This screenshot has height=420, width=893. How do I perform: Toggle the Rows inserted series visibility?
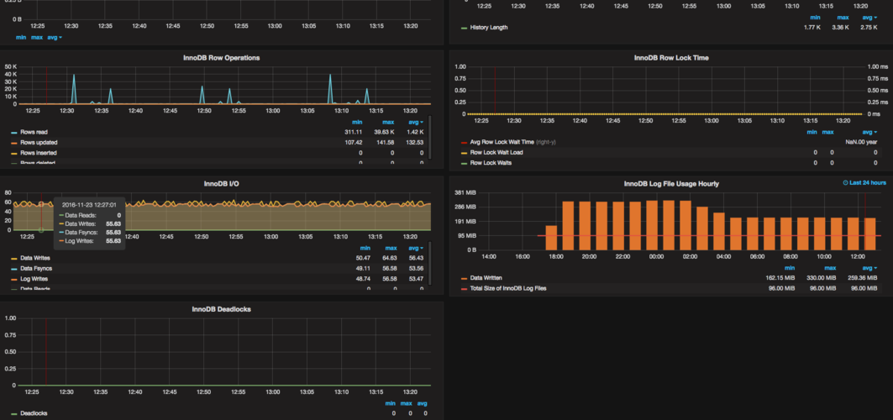38,153
